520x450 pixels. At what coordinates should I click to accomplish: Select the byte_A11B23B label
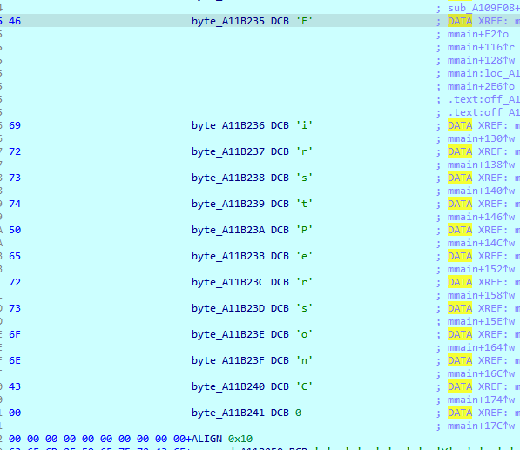(x=228, y=256)
